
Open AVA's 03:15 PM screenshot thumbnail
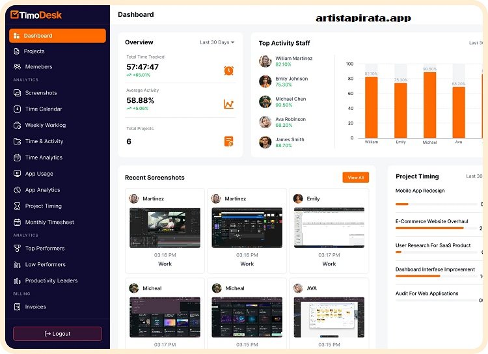(329, 318)
